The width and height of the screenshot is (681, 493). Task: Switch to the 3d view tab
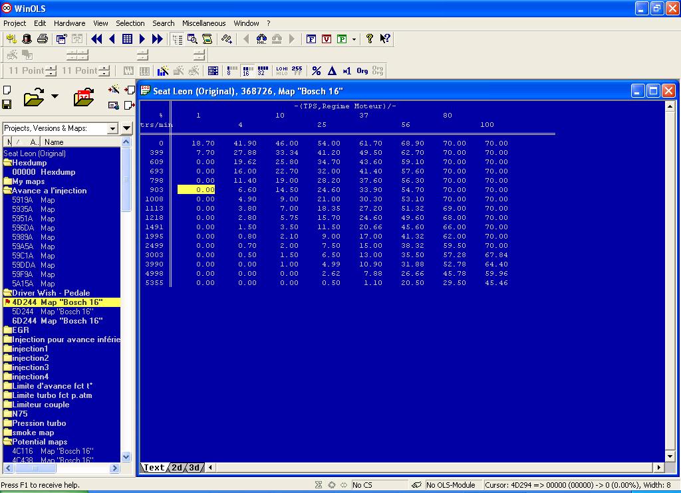pyautogui.click(x=194, y=467)
